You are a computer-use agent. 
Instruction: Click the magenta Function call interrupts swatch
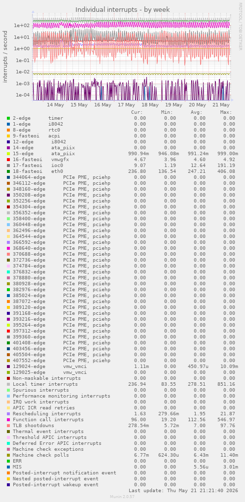click(x=8, y=420)
